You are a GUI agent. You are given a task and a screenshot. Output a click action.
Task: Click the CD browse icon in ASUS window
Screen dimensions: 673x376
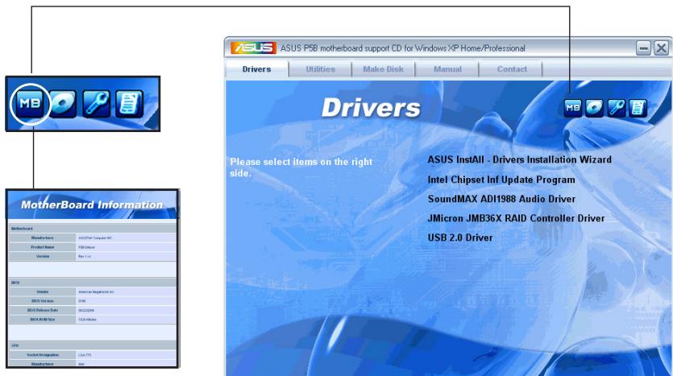[x=595, y=108]
